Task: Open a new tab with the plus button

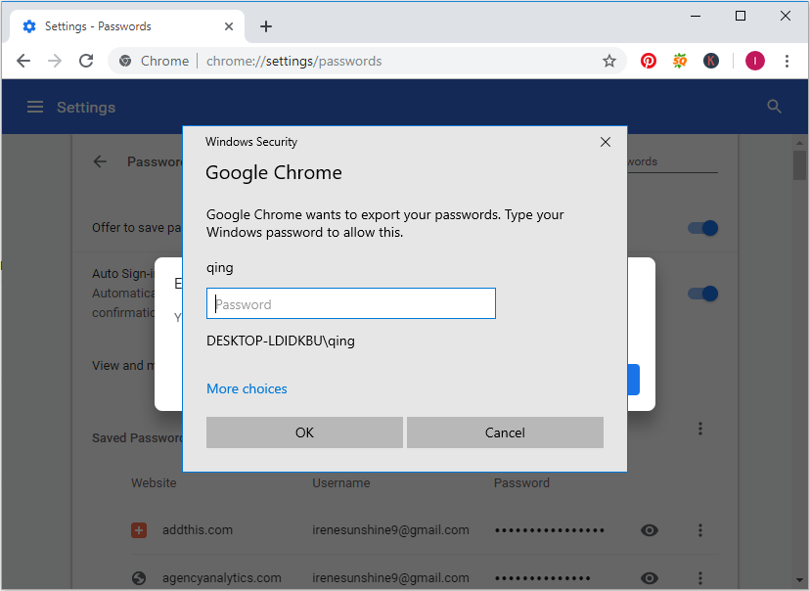Action: point(266,26)
